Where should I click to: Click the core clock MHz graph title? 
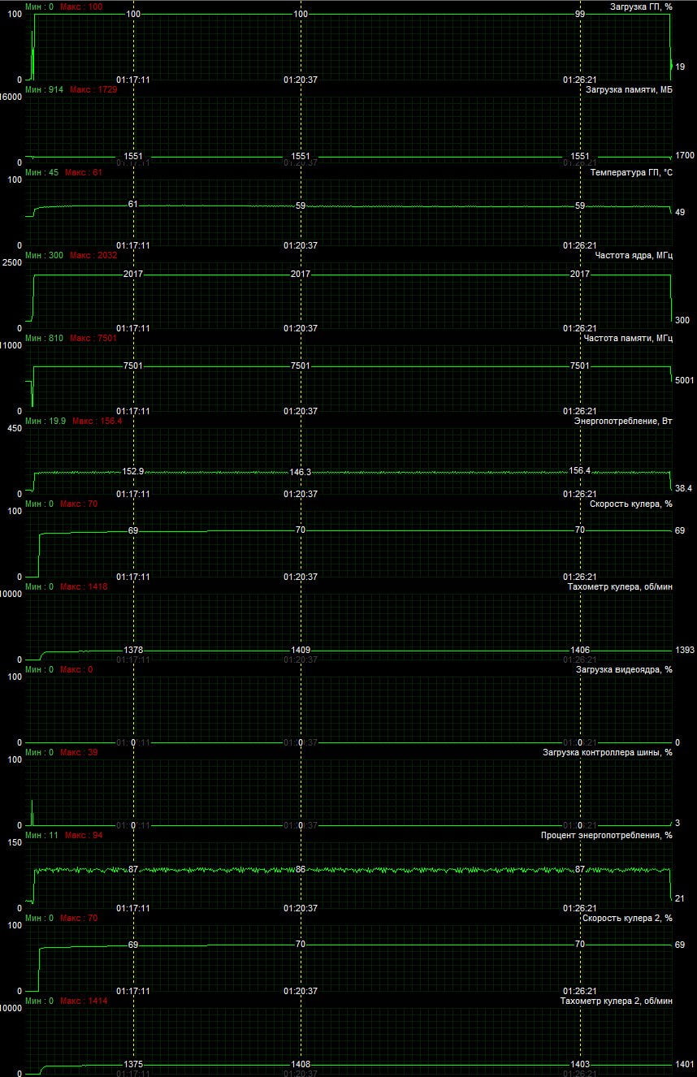pos(634,255)
